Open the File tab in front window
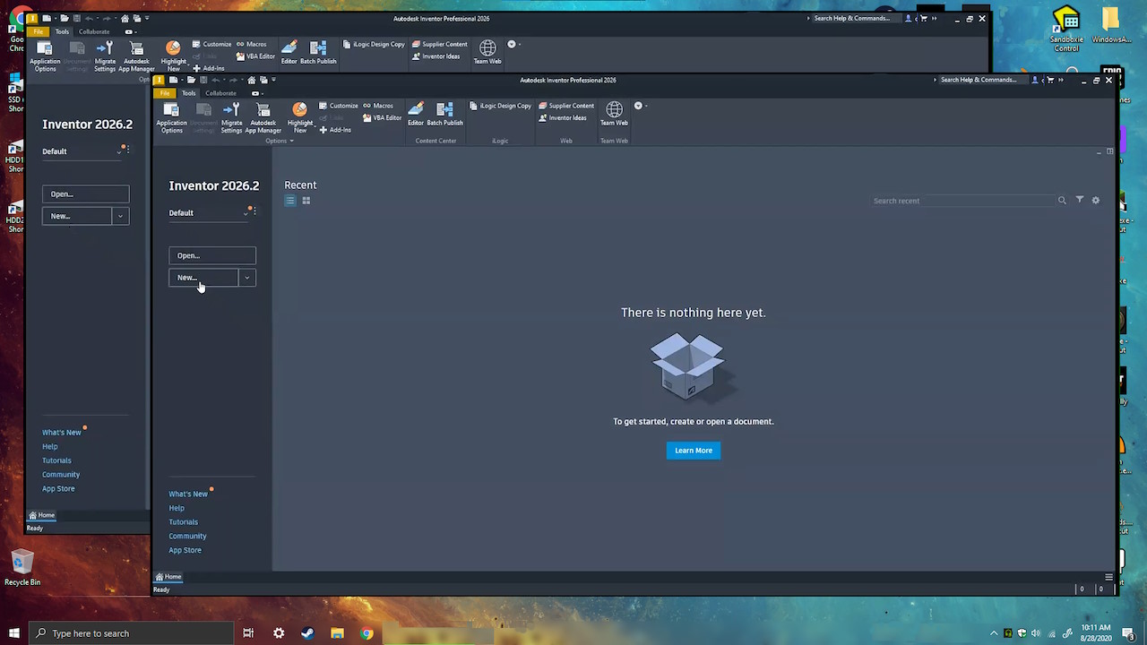This screenshot has height=645, width=1147. (x=164, y=93)
